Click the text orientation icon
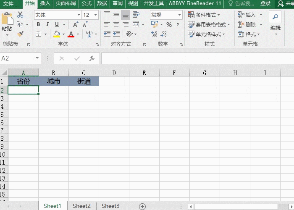This screenshot has width=294, height=210. 129,34
